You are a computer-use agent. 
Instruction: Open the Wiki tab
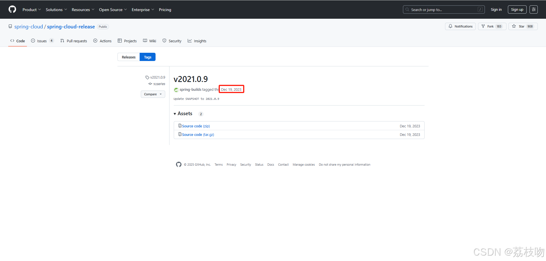click(150, 41)
